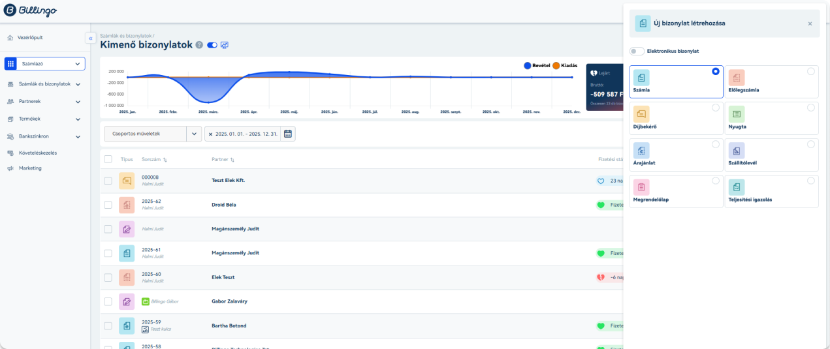This screenshot has height=349, width=830.
Task: Click the Szállítólevél document type icon
Action: [x=737, y=150]
